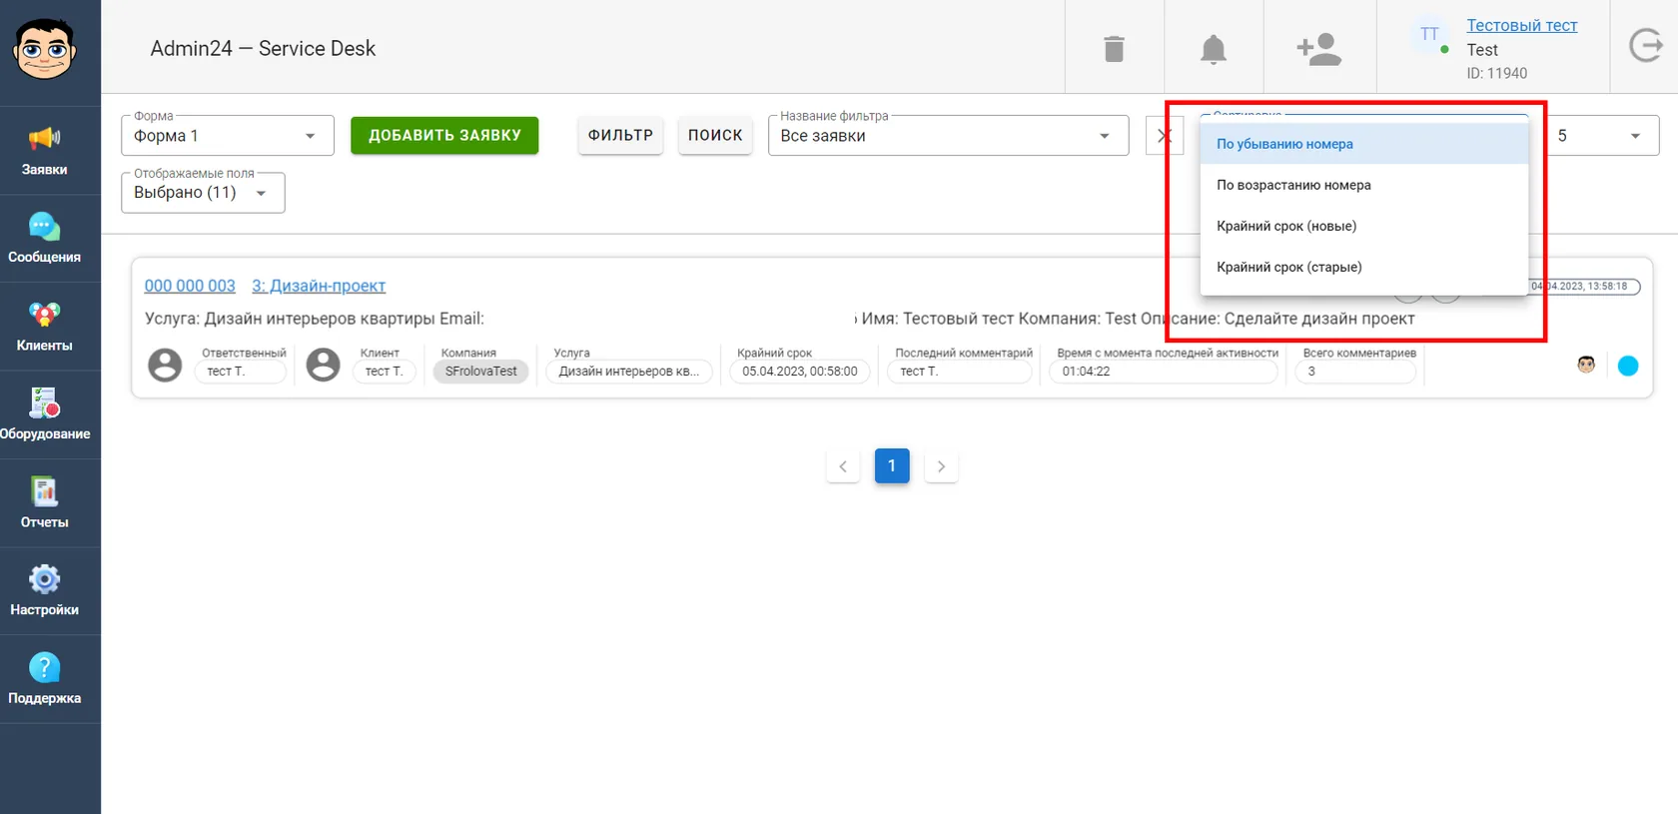Go to Клиенты in sidebar

45,327
